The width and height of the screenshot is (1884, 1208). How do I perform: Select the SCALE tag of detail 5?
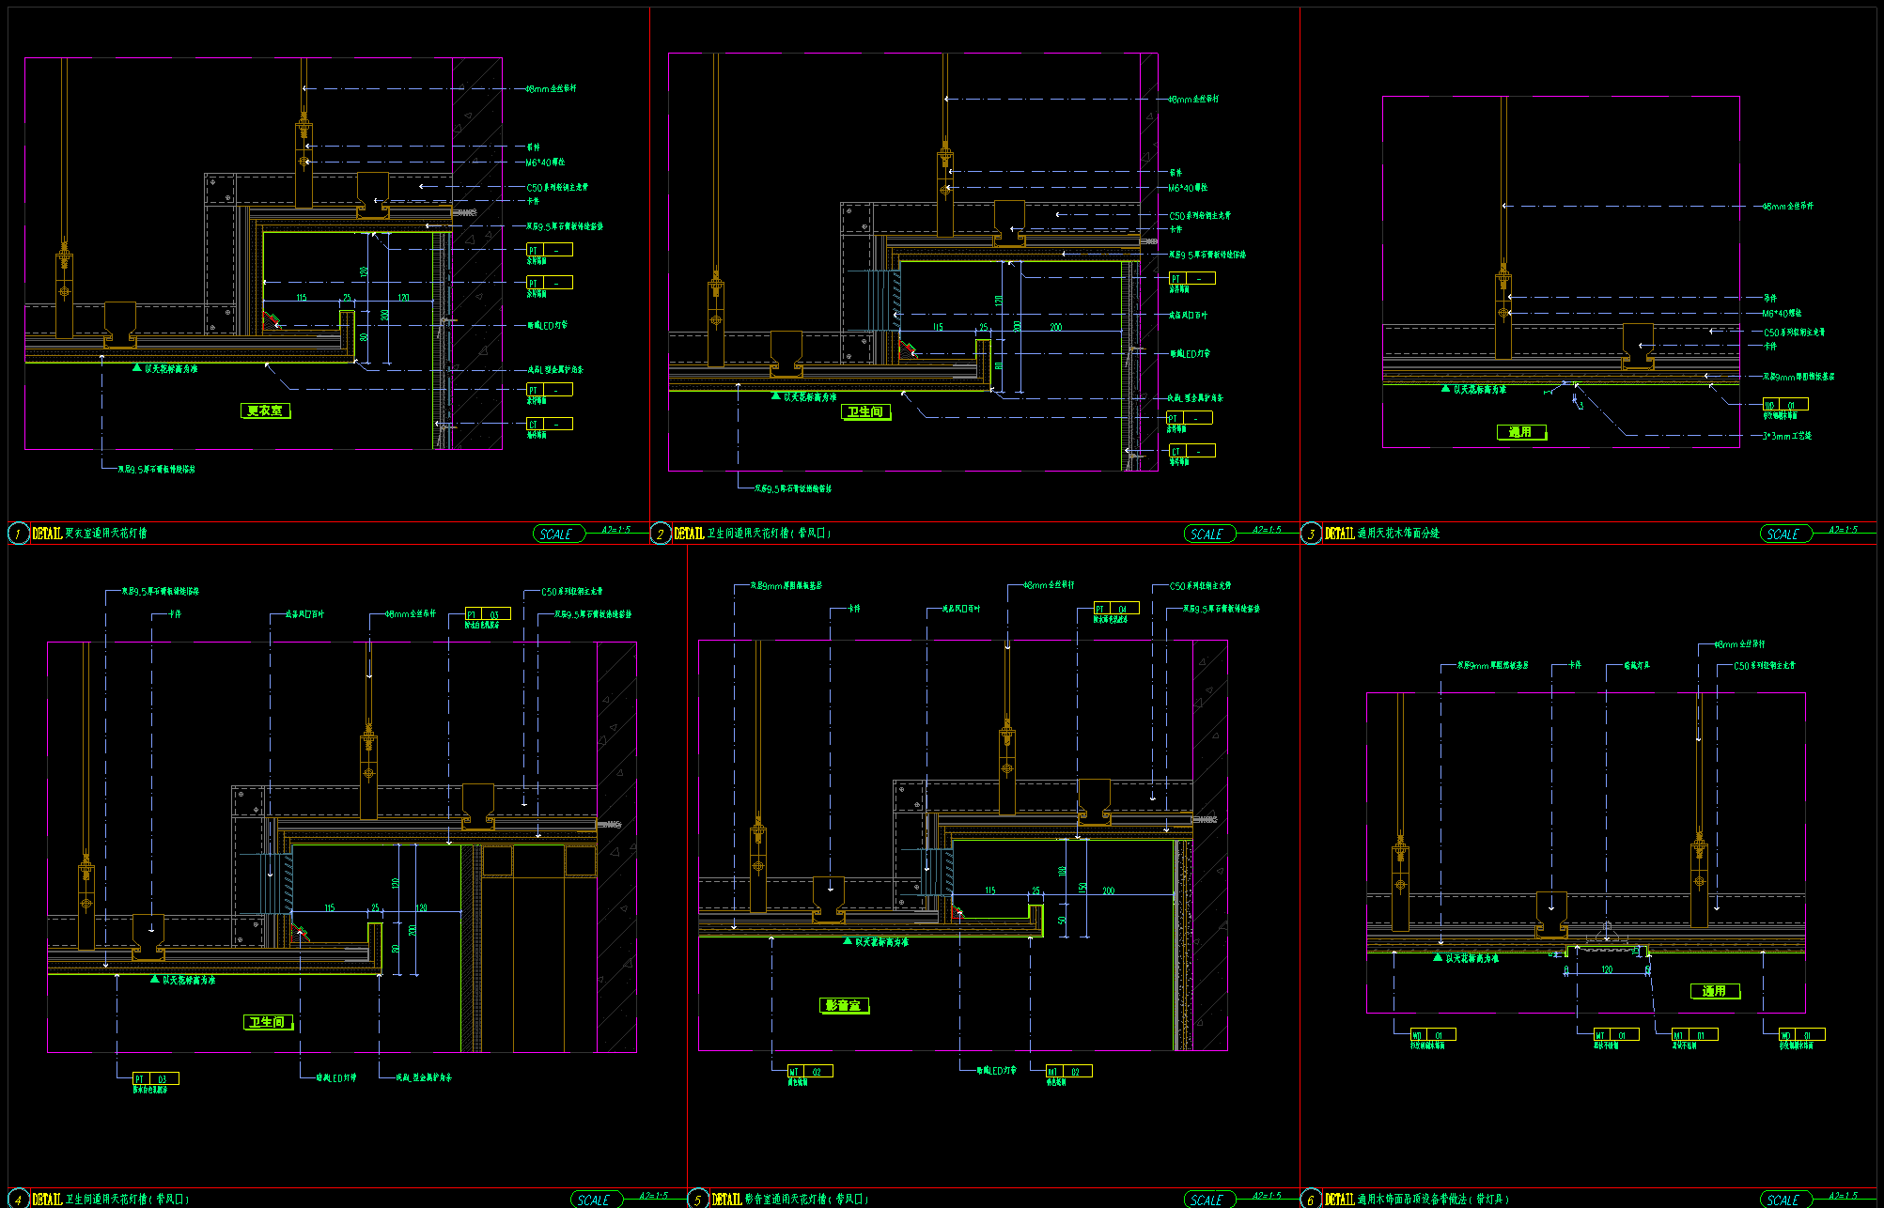tap(1208, 1200)
